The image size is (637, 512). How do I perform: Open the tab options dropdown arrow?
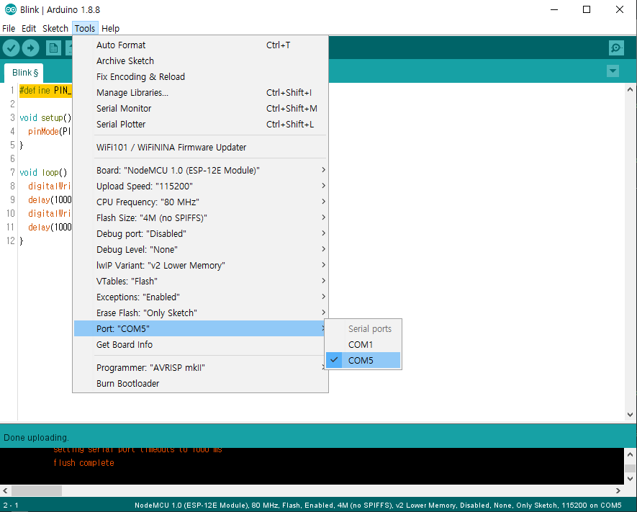pyautogui.click(x=613, y=71)
